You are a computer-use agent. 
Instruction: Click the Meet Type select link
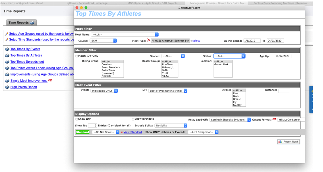tap(196, 41)
